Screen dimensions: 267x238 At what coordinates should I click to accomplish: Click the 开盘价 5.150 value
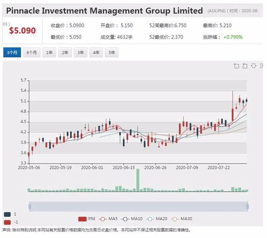pos(117,26)
